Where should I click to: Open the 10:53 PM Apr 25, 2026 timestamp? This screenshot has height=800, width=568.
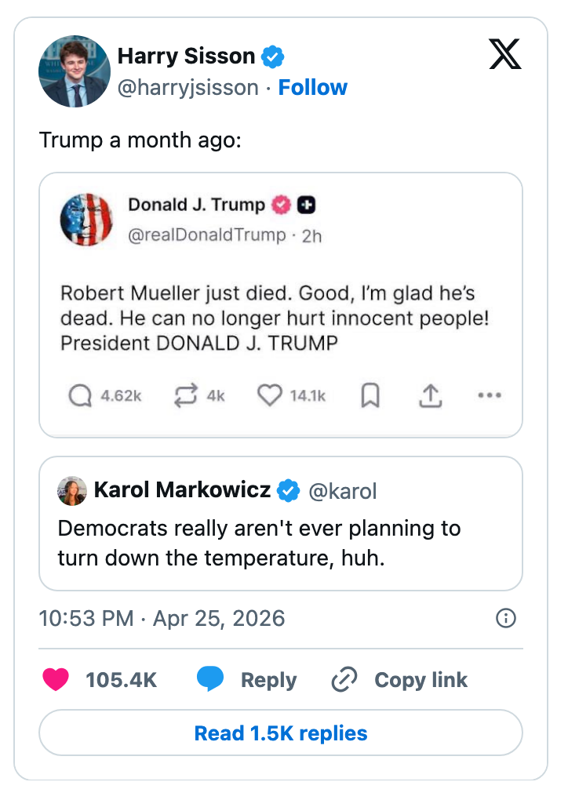162,619
